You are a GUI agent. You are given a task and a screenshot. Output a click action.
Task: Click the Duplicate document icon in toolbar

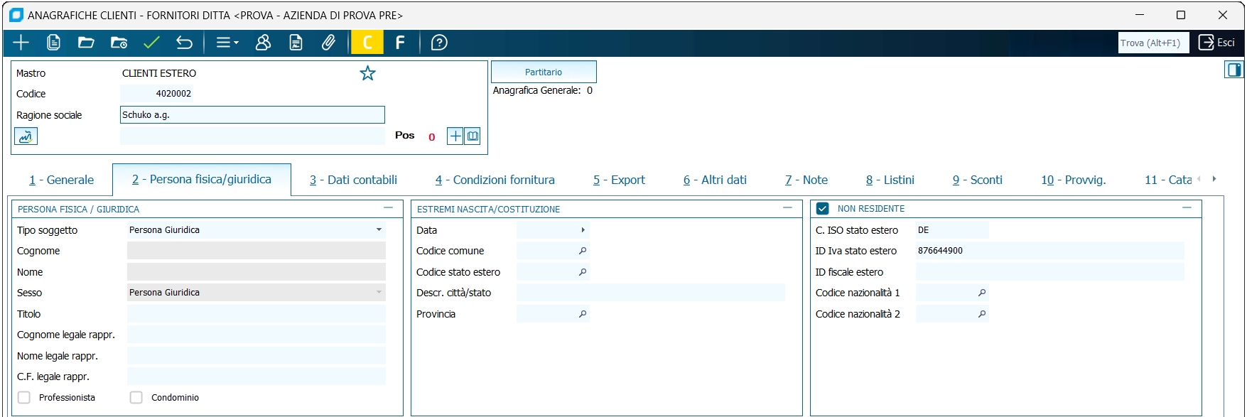[53, 43]
